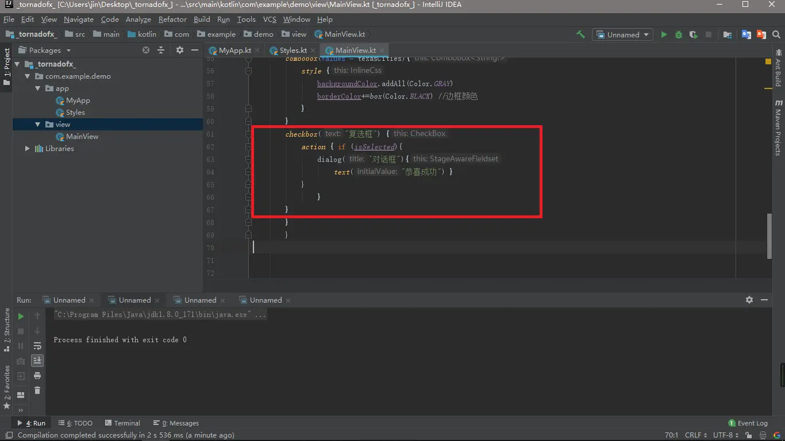Open the Project Structure dialog icon
785x441 pixels.
[728, 34]
